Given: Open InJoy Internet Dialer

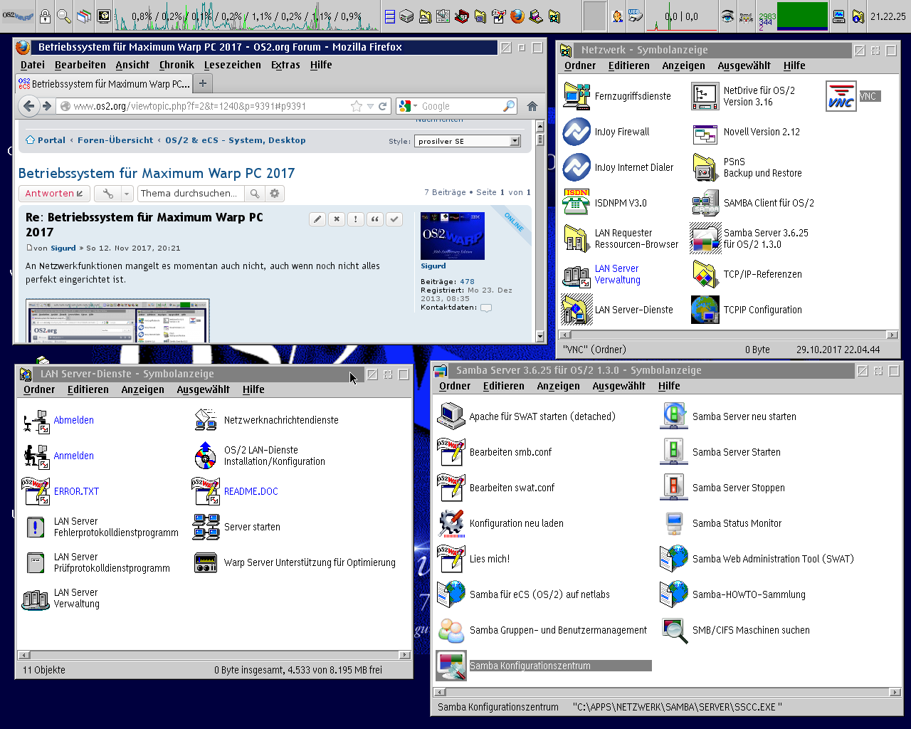Looking at the screenshot, I should pyautogui.click(x=576, y=167).
